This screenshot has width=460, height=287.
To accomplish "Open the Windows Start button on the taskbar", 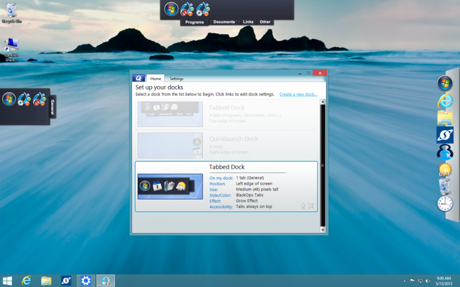I will coord(7,280).
